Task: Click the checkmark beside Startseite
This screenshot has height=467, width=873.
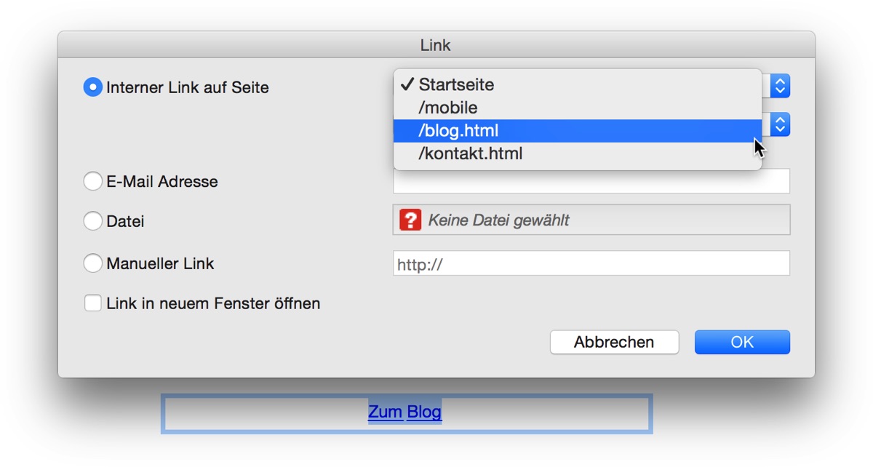Action: click(x=407, y=84)
